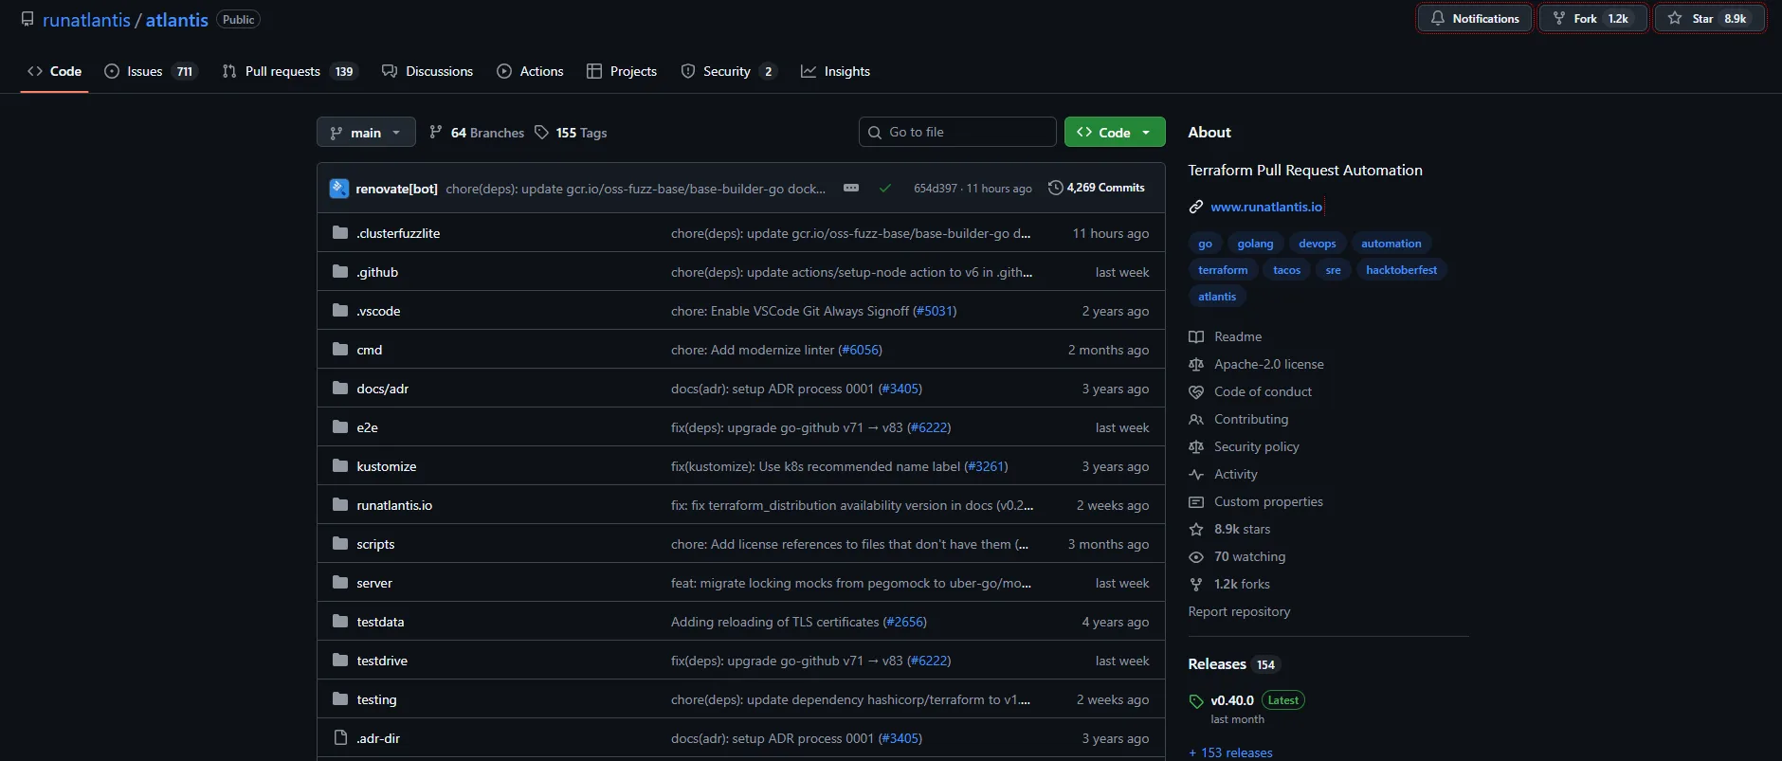Click the Go to file search field
The width and height of the screenshot is (1782, 761).
point(957,132)
